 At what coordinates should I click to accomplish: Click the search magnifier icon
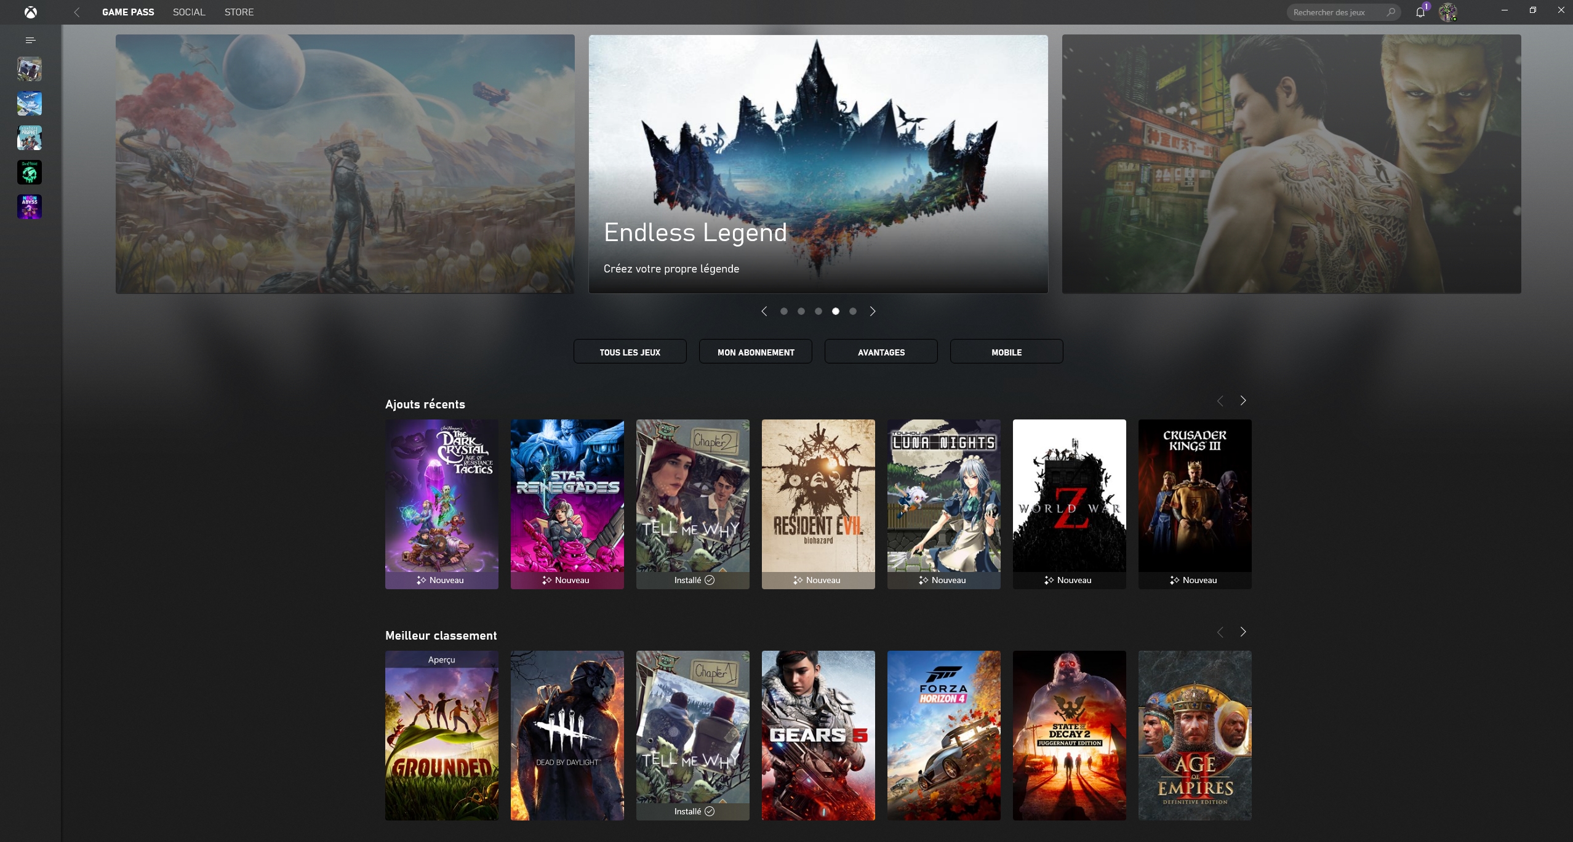coord(1391,12)
